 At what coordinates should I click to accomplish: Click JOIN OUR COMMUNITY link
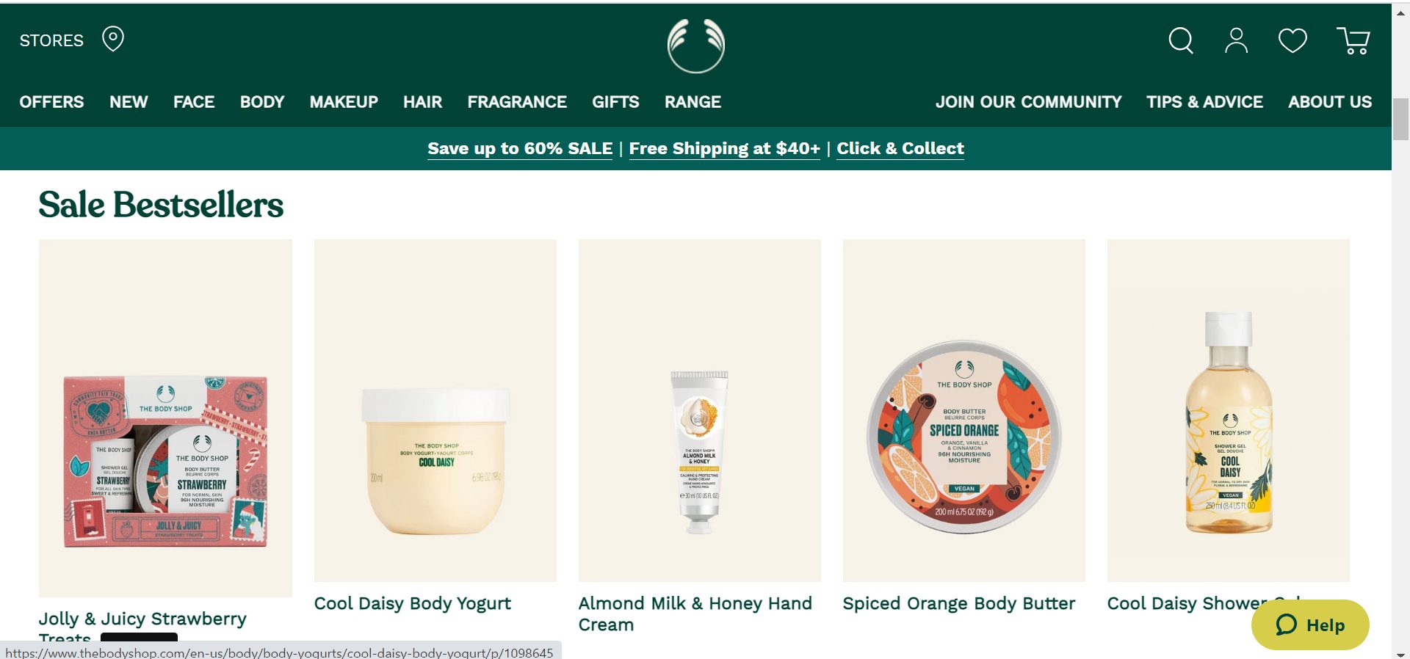pyautogui.click(x=1028, y=102)
